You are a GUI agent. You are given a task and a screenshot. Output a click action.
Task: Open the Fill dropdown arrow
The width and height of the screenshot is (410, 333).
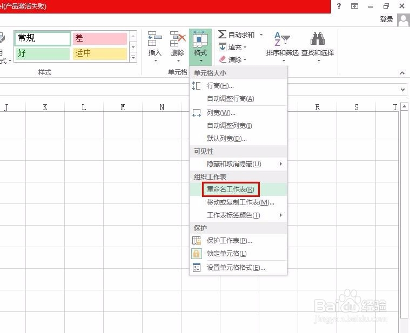[245, 47]
